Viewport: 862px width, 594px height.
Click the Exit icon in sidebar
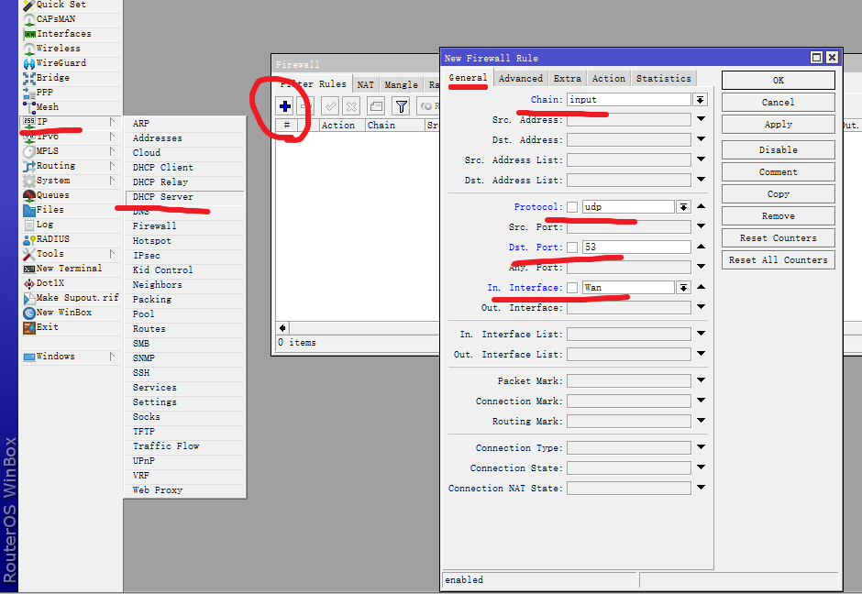29,327
